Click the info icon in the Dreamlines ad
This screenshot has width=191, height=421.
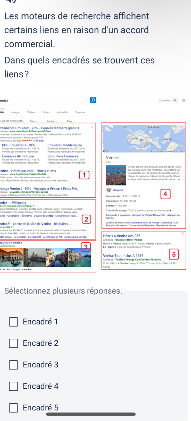pyautogui.click(x=92, y=127)
